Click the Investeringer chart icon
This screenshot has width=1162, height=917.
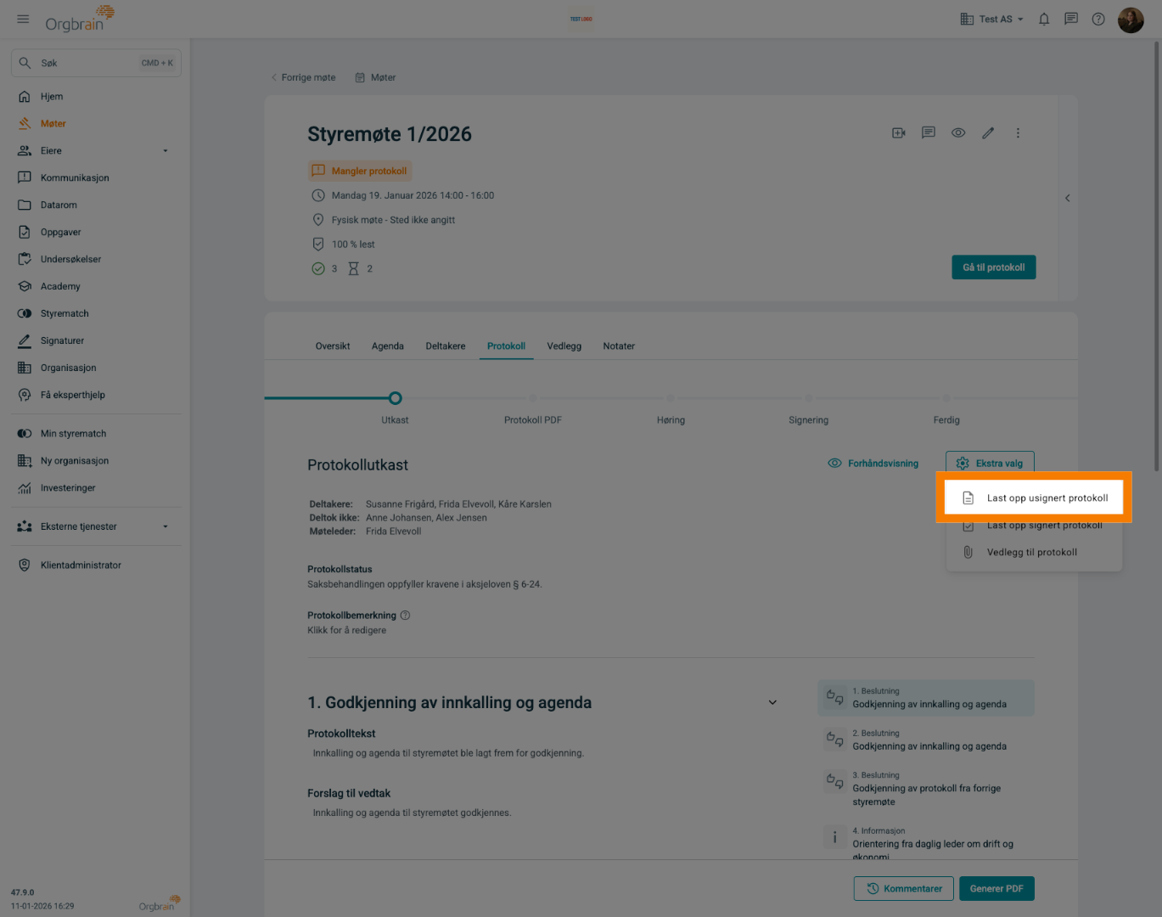[x=25, y=488]
